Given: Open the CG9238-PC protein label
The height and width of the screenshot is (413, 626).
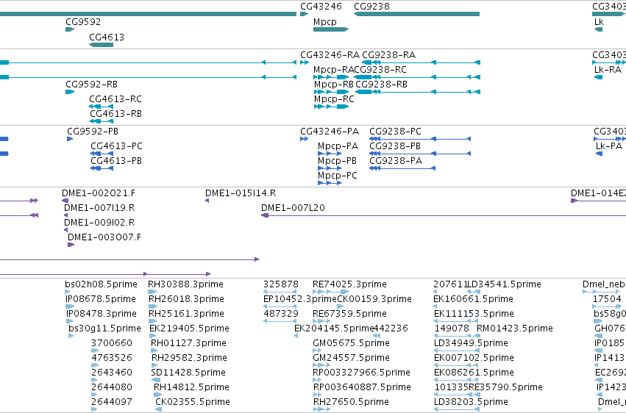Looking at the screenshot, I should click(395, 132).
